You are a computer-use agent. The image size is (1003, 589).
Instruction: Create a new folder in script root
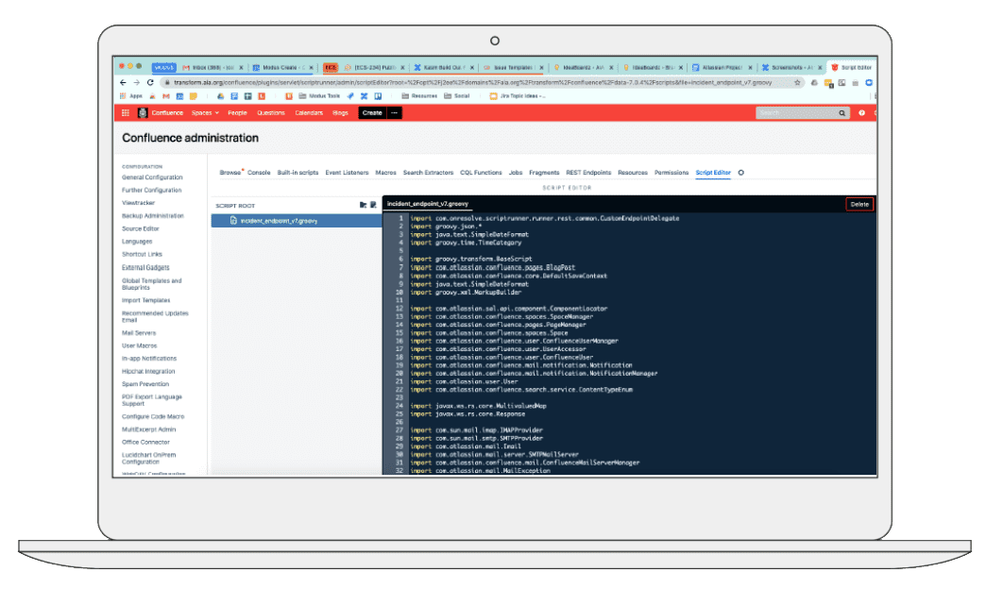[363, 205]
